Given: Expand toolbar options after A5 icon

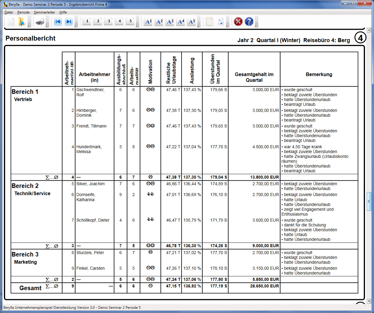Looking at the screenshot, I should [199, 22].
